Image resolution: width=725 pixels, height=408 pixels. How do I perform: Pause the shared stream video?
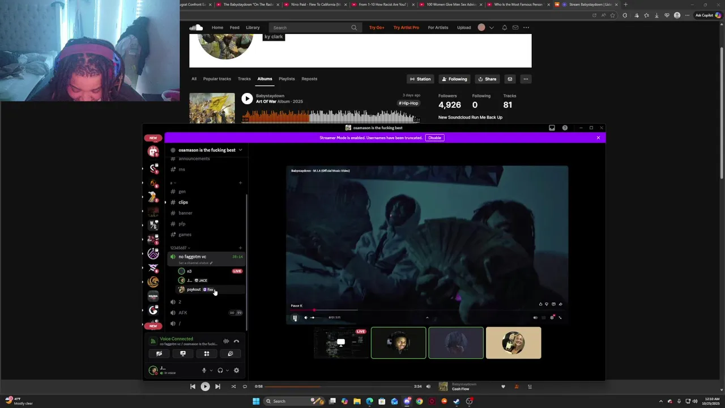pos(295,318)
